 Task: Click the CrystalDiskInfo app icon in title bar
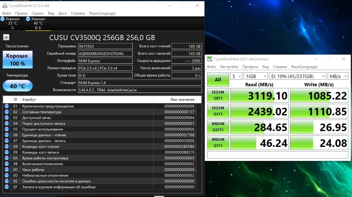5,5
